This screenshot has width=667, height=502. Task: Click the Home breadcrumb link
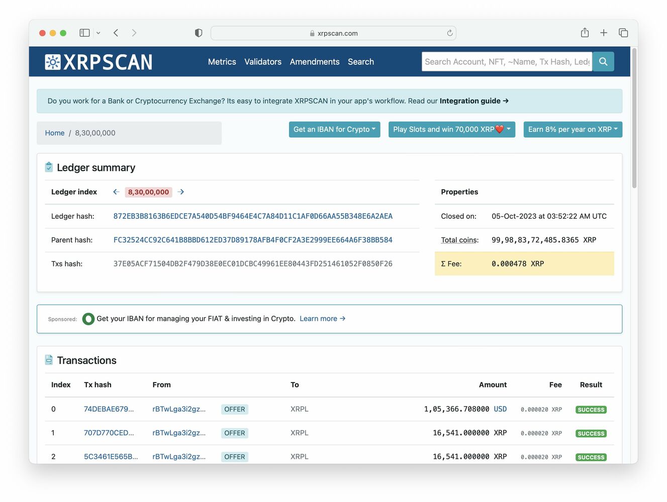click(55, 133)
